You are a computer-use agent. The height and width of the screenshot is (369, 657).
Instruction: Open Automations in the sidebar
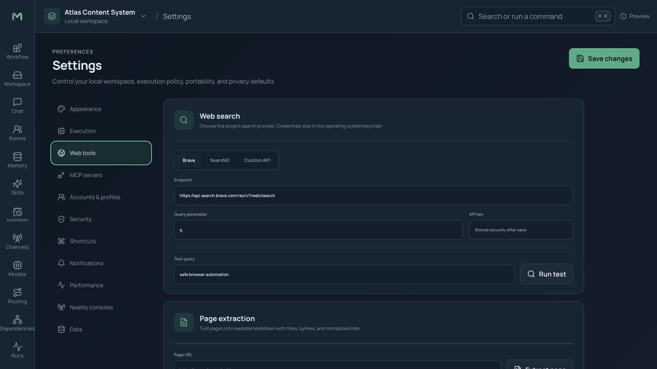pyautogui.click(x=17, y=214)
